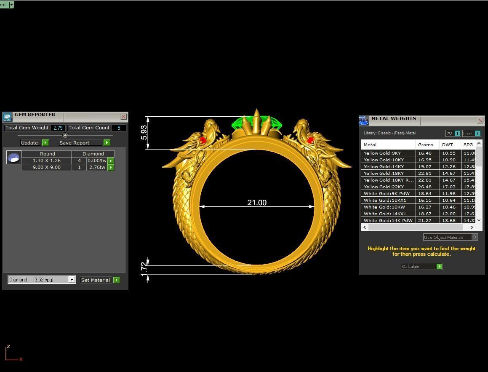488x372 pixels.
Task: Click green arrow on 2.76tw gem row
Action: (x=111, y=168)
